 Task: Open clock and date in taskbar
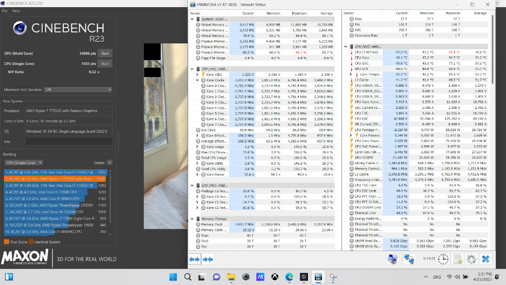[482, 276]
